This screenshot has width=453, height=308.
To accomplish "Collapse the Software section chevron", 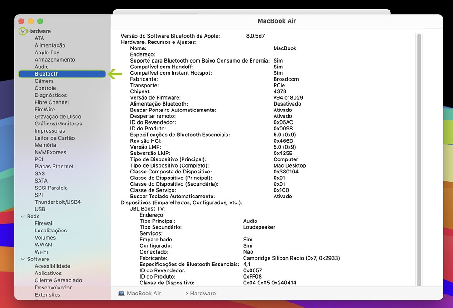I will pos(23,259).
